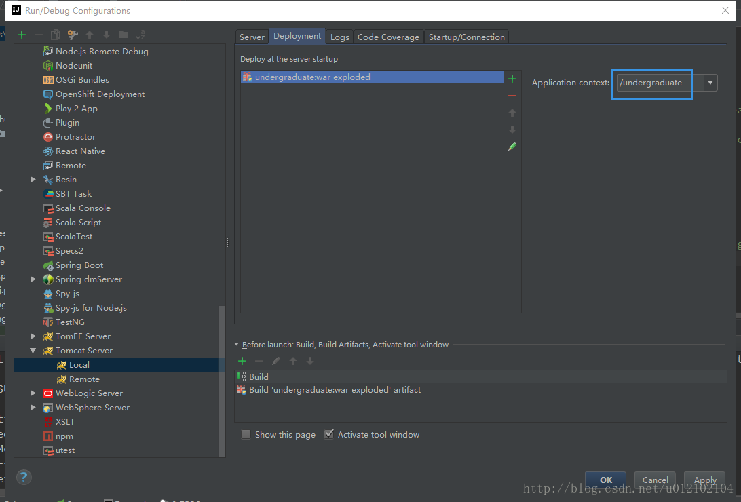
Task: Select Protractor in the list
Action: (x=69, y=137)
